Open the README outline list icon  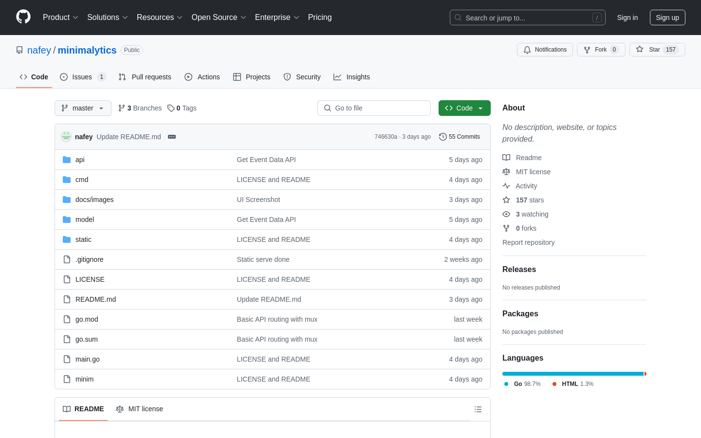(x=478, y=409)
